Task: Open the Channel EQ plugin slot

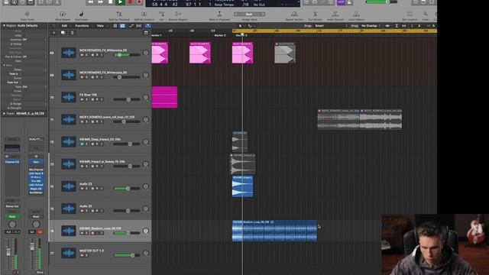Action: tap(12, 162)
